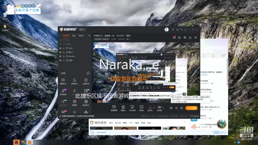Add 多媒体 multimedia source
The image size is (258, 145).
pos(141,108)
